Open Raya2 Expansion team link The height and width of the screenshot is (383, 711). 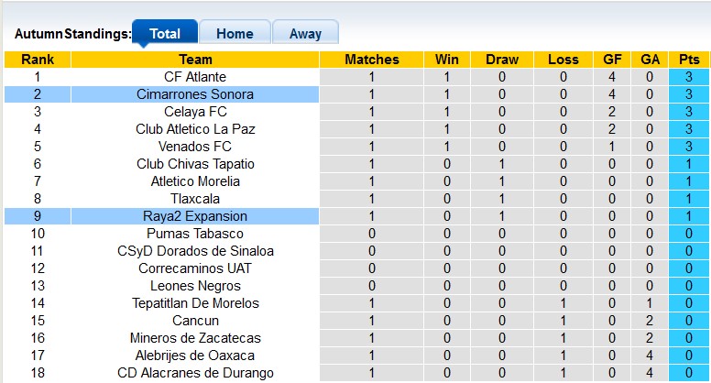[195, 216]
